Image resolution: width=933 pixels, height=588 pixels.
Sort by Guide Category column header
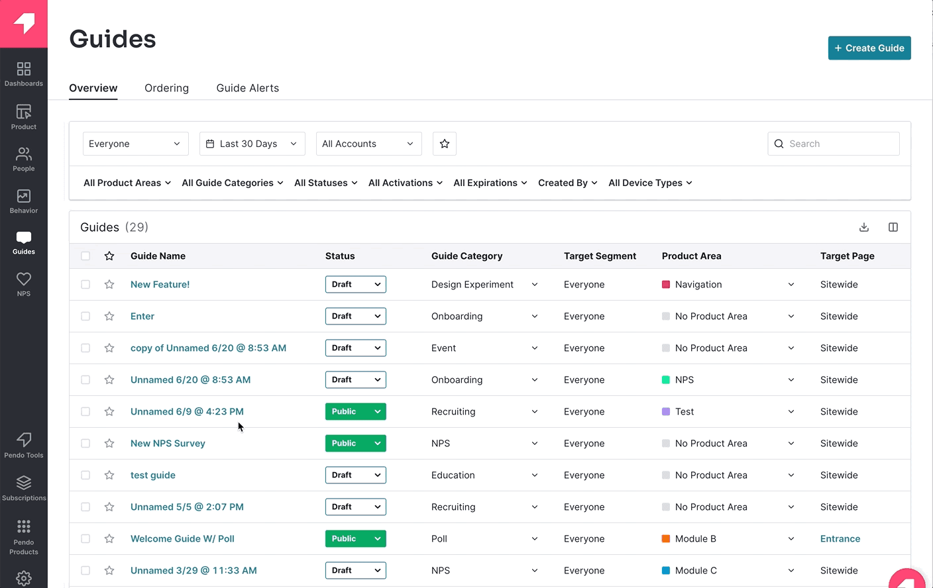(467, 256)
